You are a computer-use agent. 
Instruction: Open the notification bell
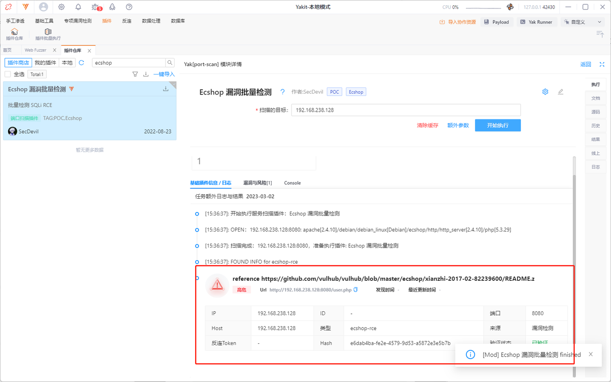click(x=78, y=7)
